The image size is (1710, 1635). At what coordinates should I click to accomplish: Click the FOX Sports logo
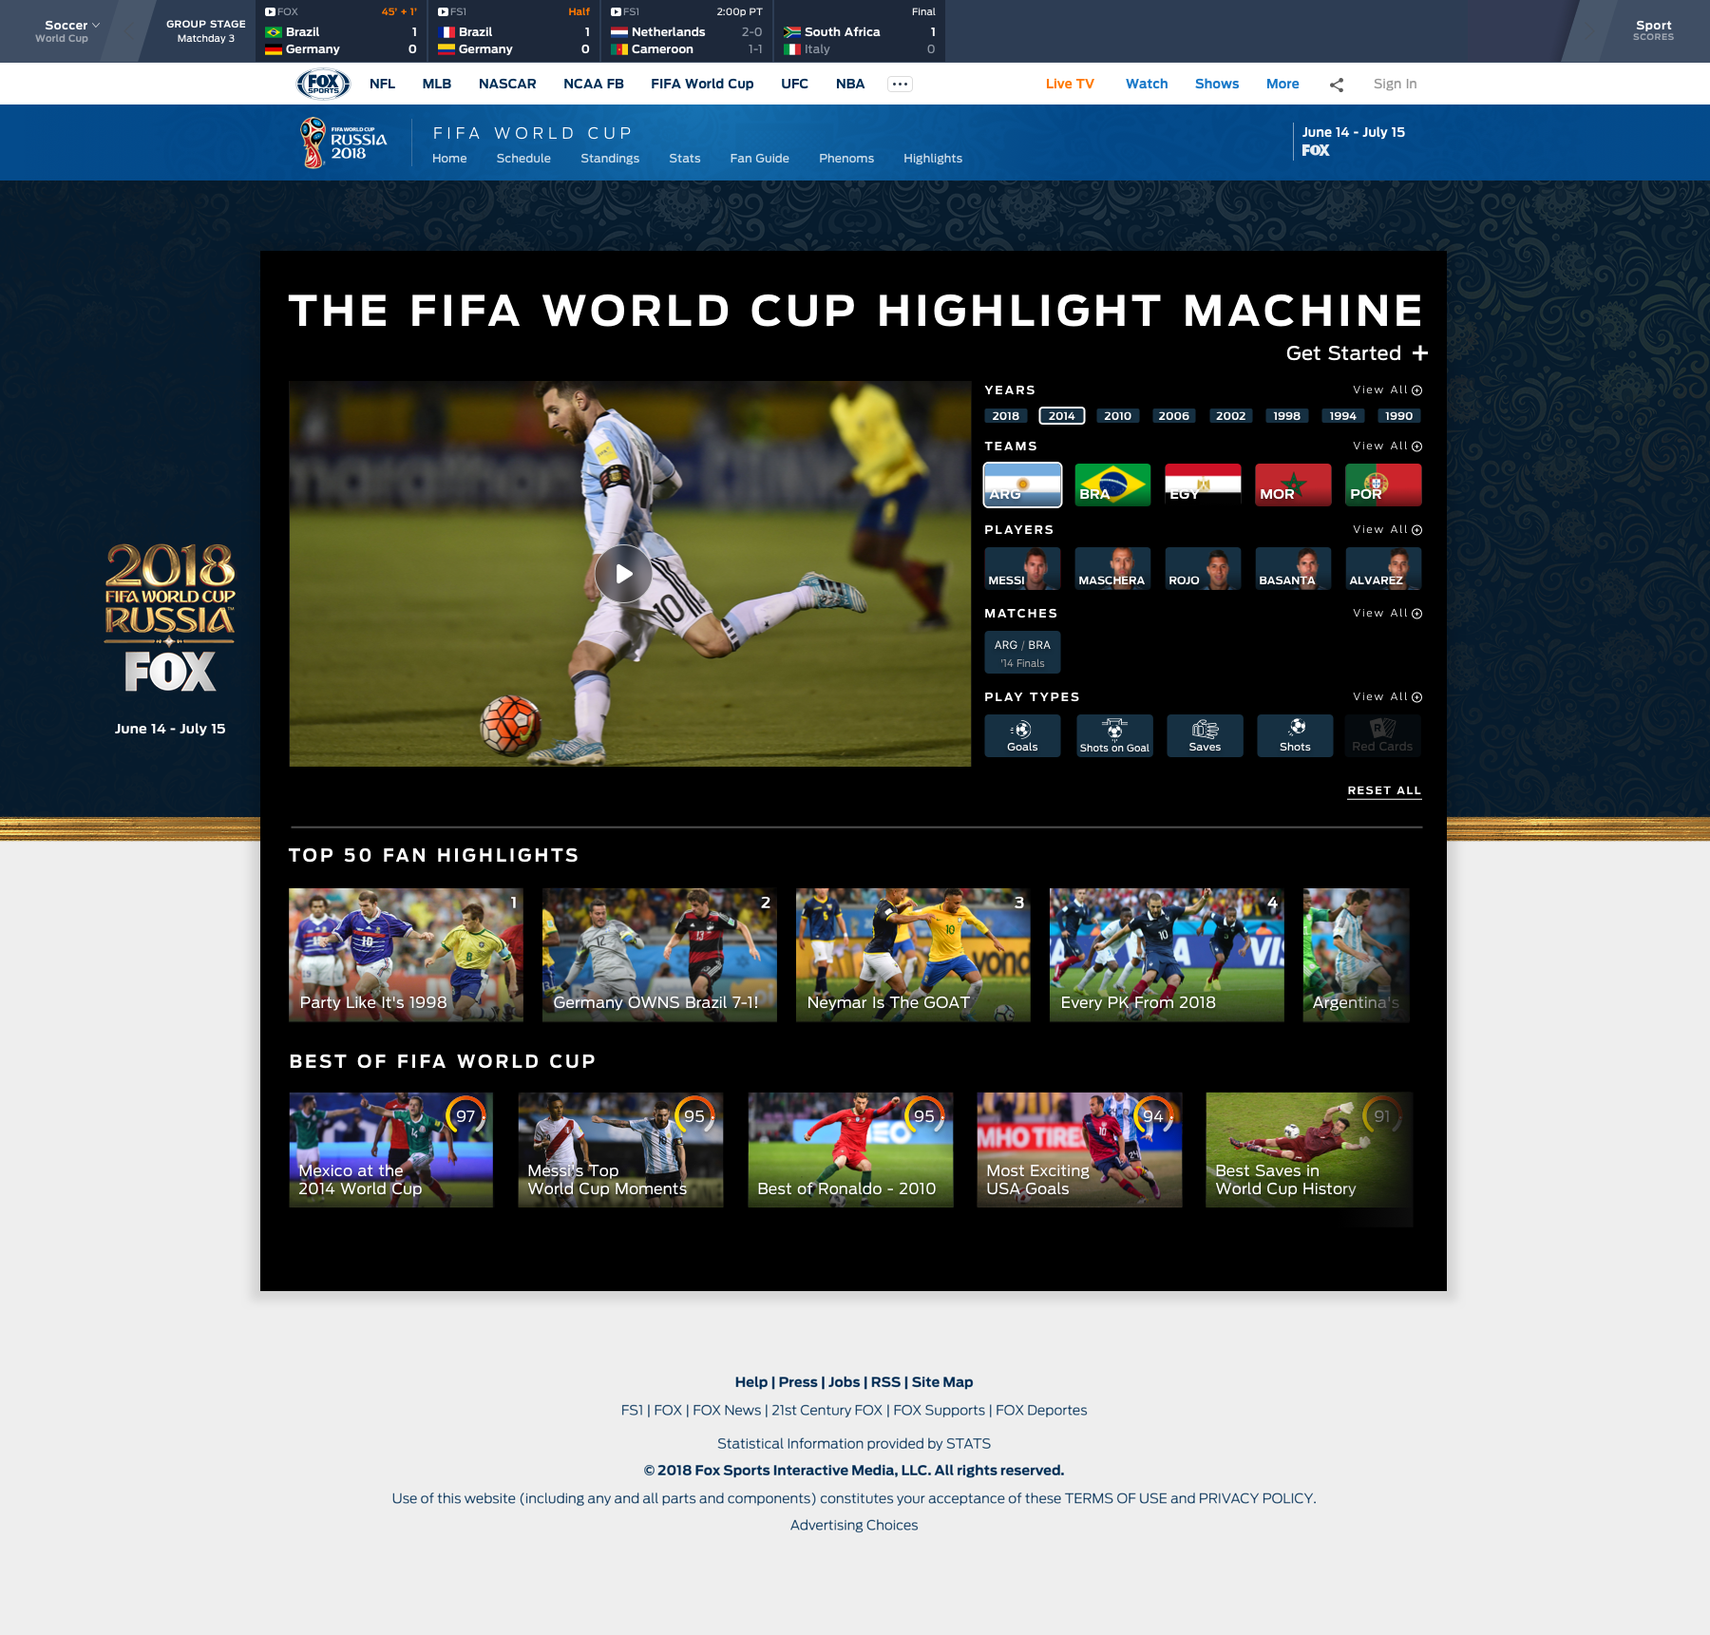pos(322,83)
